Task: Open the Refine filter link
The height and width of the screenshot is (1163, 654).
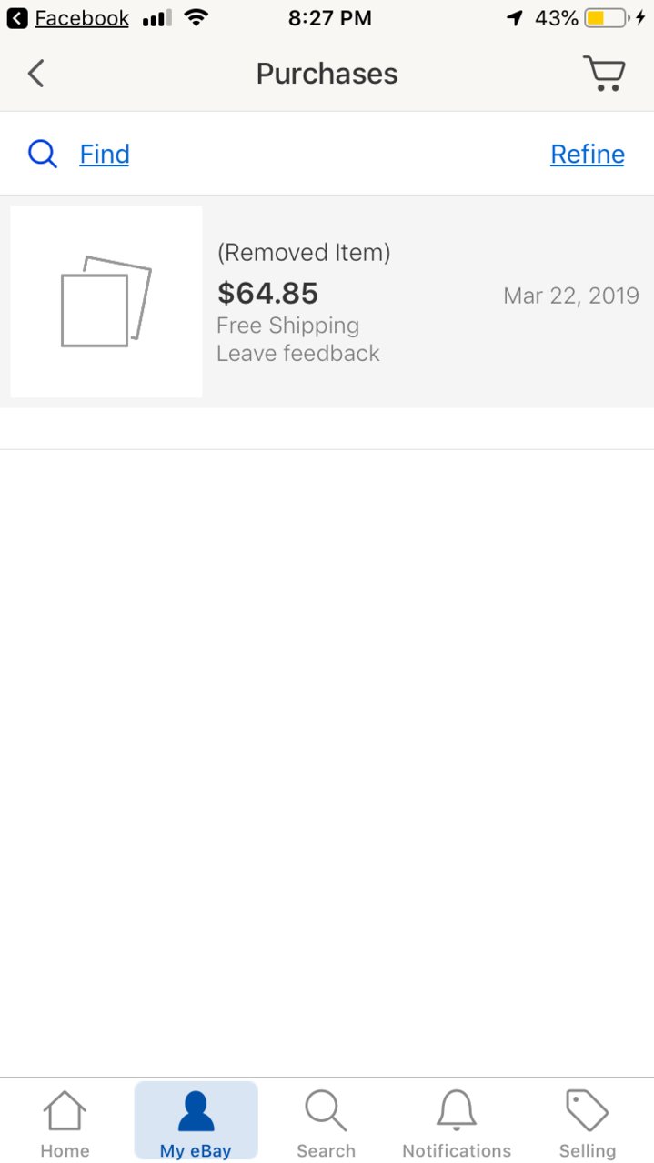Action: (588, 155)
